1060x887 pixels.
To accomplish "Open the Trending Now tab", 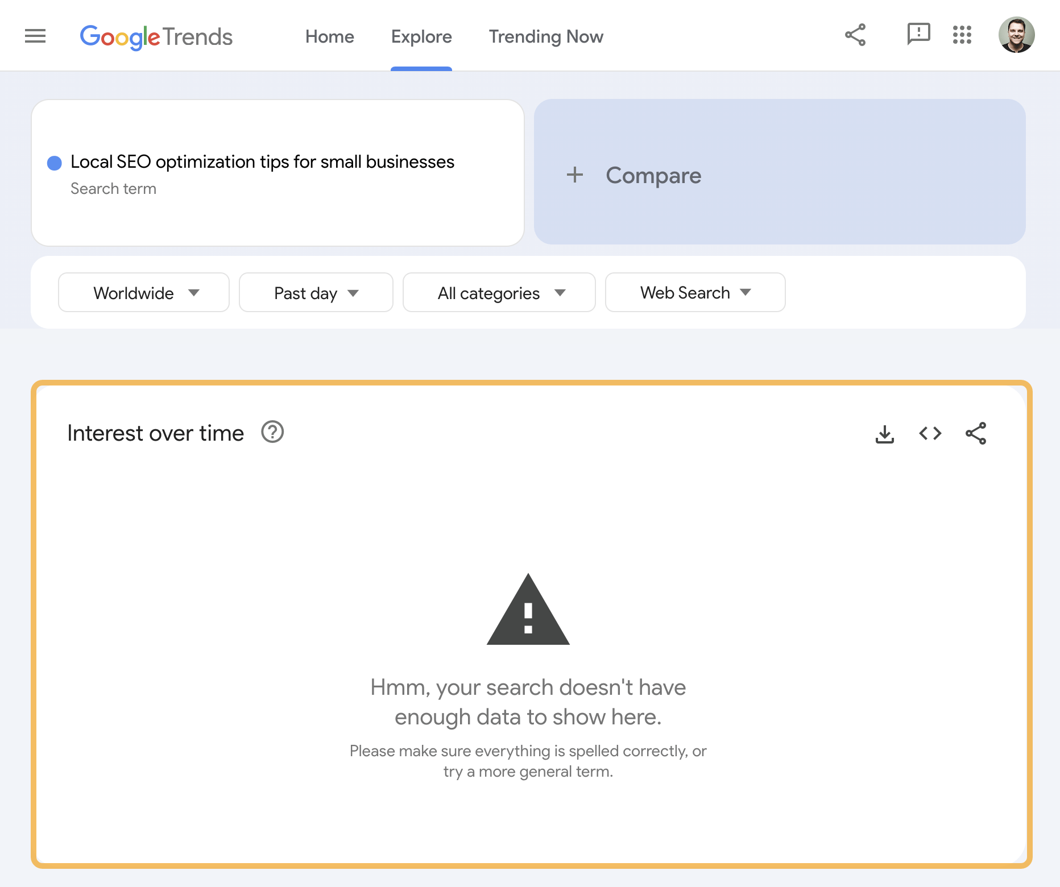I will point(545,36).
